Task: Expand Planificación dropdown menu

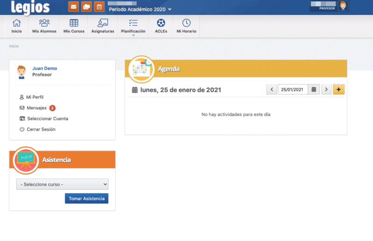Action: pos(133,27)
